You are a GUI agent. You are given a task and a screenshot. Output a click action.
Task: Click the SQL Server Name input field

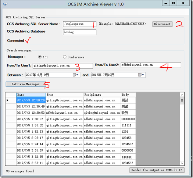[79, 24]
